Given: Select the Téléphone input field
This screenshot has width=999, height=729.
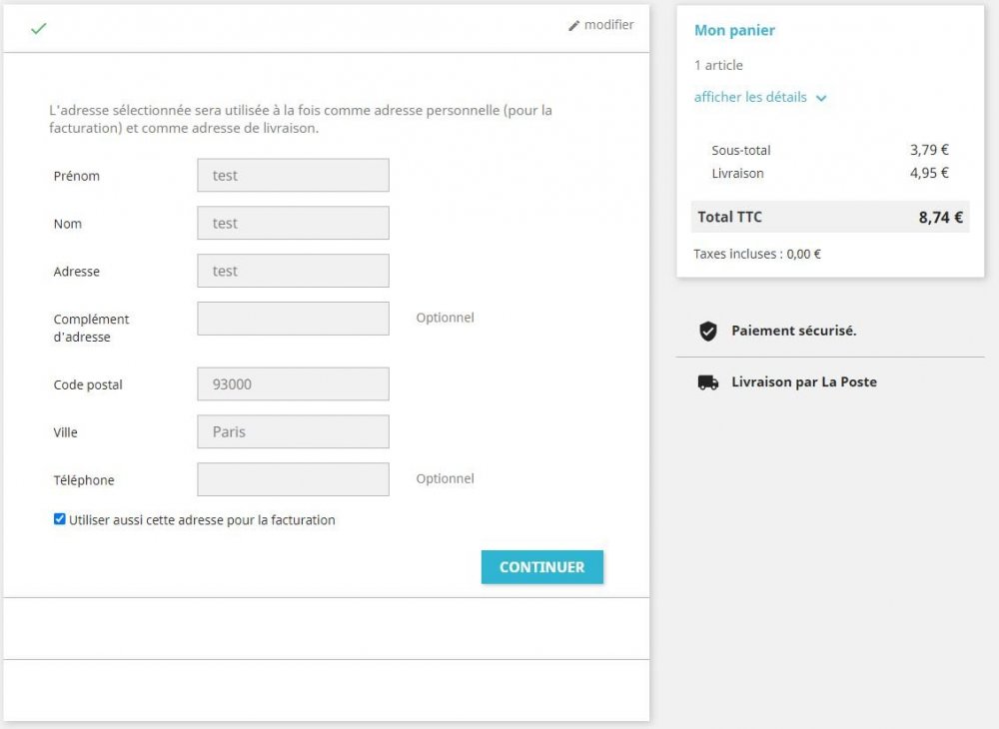Looking at the screenshot, I should coord(293,479).
